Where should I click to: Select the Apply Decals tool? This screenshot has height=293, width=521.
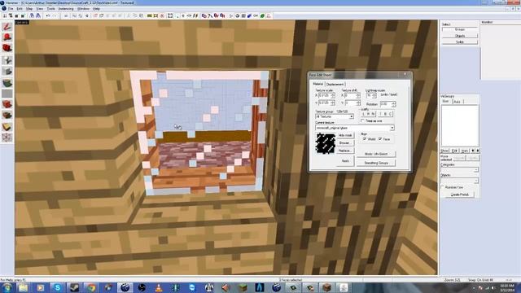(x=7, y=105)
